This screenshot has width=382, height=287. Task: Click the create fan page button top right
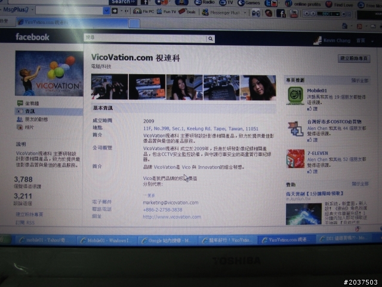pyautogui.click(x=354, y=59)
